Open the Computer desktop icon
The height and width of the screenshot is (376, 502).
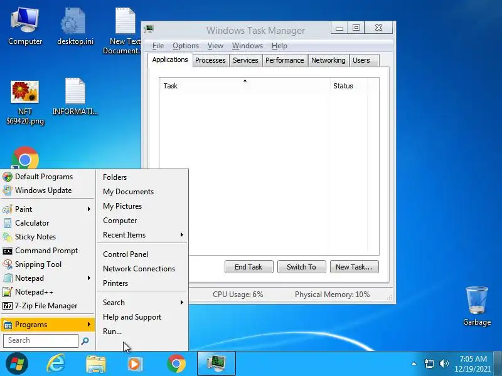point(25,27)
